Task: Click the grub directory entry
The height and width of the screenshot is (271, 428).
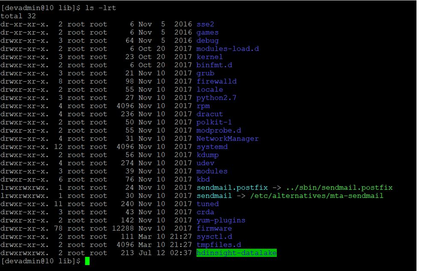Action: click(x=205, y=73)
